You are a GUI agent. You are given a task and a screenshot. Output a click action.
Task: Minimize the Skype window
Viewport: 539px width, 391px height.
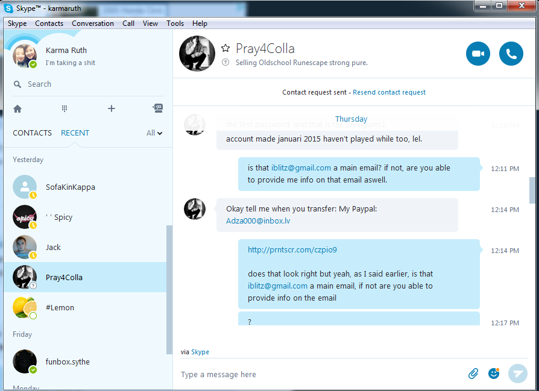pos(482,6)
